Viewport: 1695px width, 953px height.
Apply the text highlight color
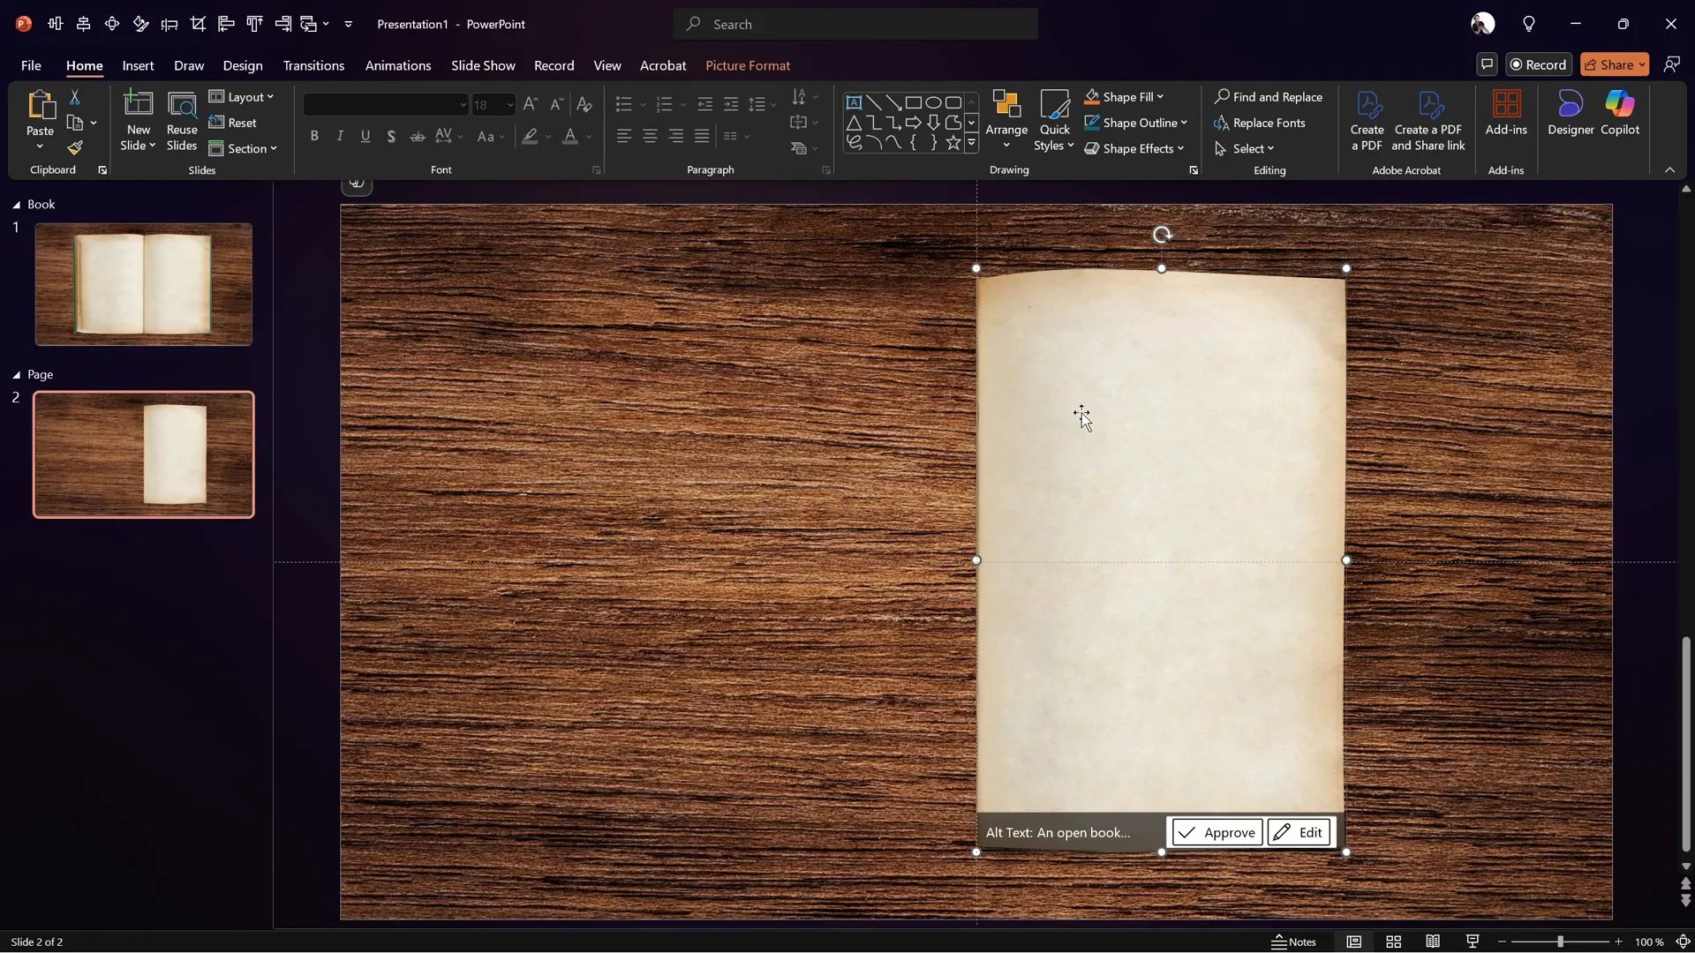pos(530,136)
